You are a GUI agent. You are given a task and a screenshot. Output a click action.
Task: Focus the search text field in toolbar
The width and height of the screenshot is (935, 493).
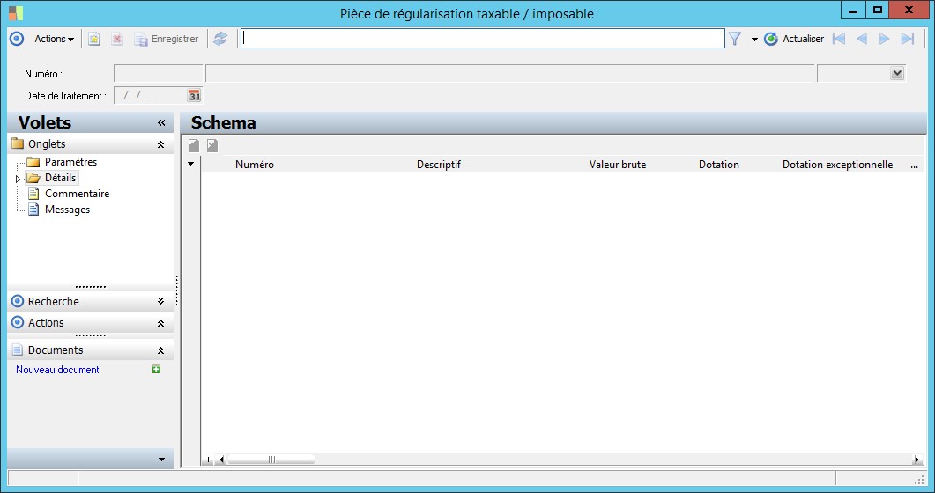tap(482, 39)
